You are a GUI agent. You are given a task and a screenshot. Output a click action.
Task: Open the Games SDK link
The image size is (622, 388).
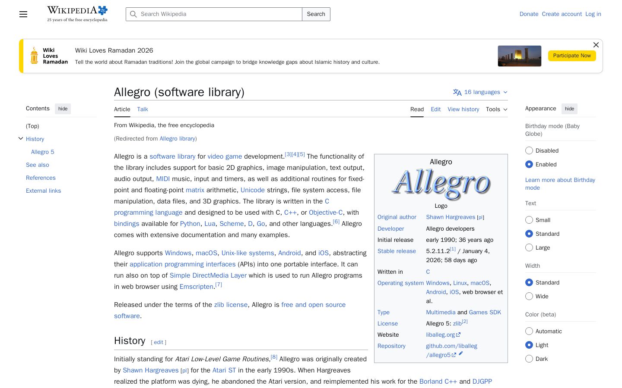click(x=485, y=312)
